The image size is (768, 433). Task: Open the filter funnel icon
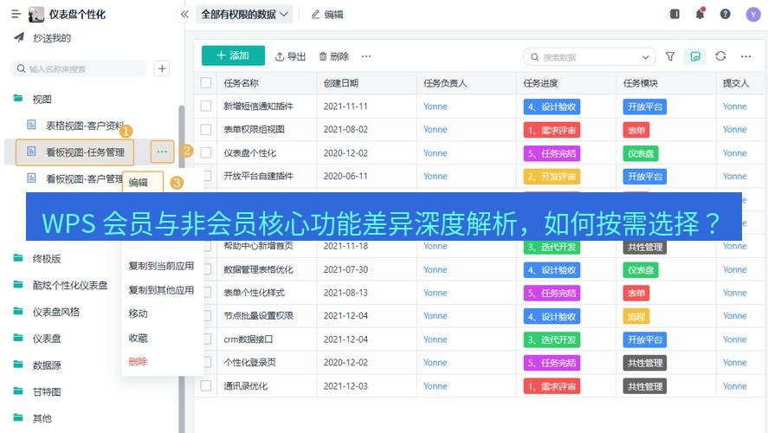(x=670, y=56)
